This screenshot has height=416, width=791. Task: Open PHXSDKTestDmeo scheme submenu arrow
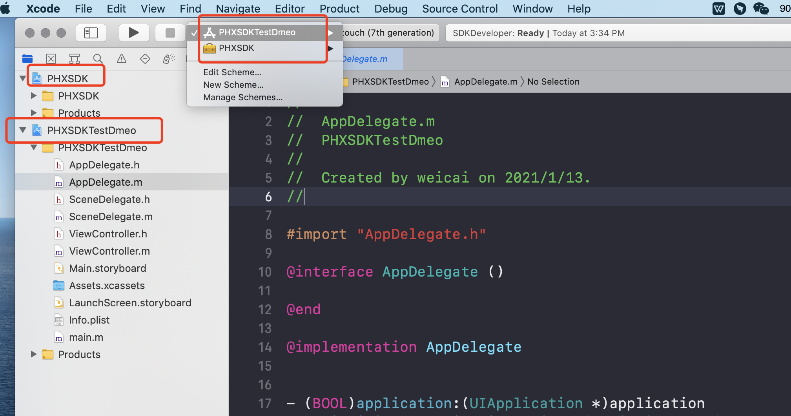click(x=331, y=33)
